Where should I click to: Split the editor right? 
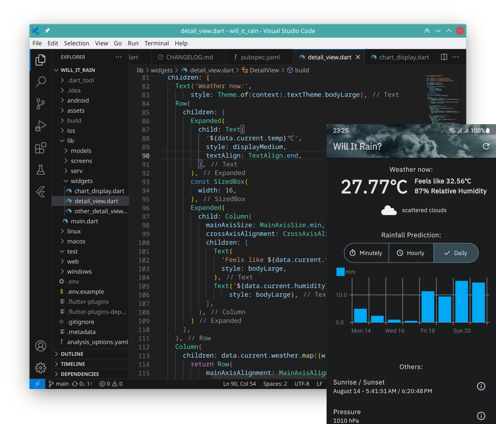point(444,57)
